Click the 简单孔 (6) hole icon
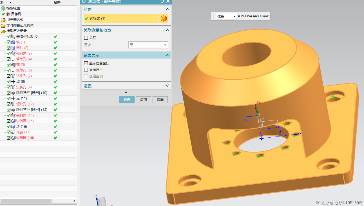 click(13, 70)
